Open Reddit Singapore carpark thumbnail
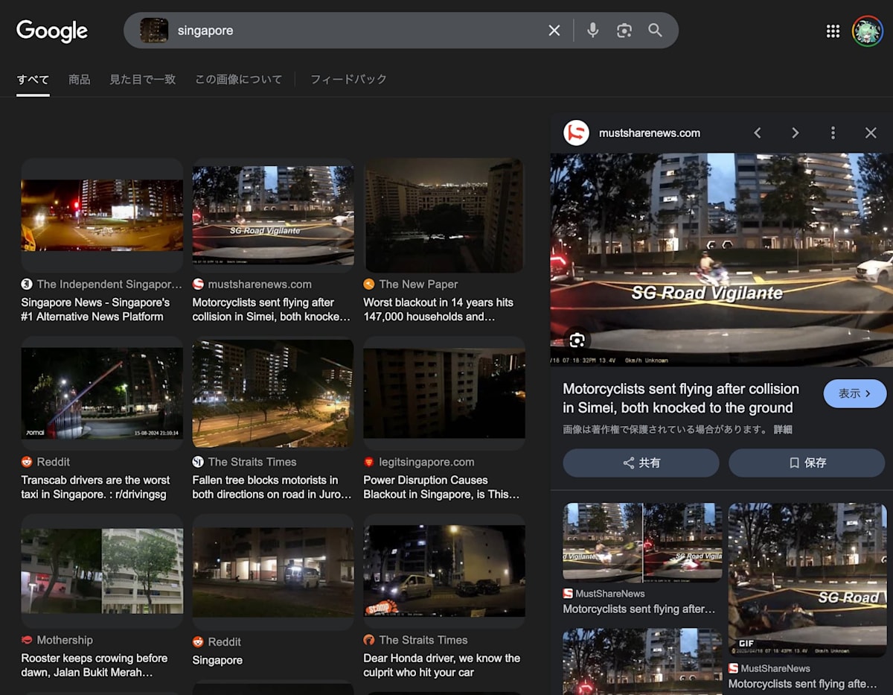This screenshot has width=893, height=695. tap(273, 572)
